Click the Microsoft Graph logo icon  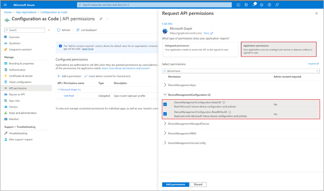165,31
